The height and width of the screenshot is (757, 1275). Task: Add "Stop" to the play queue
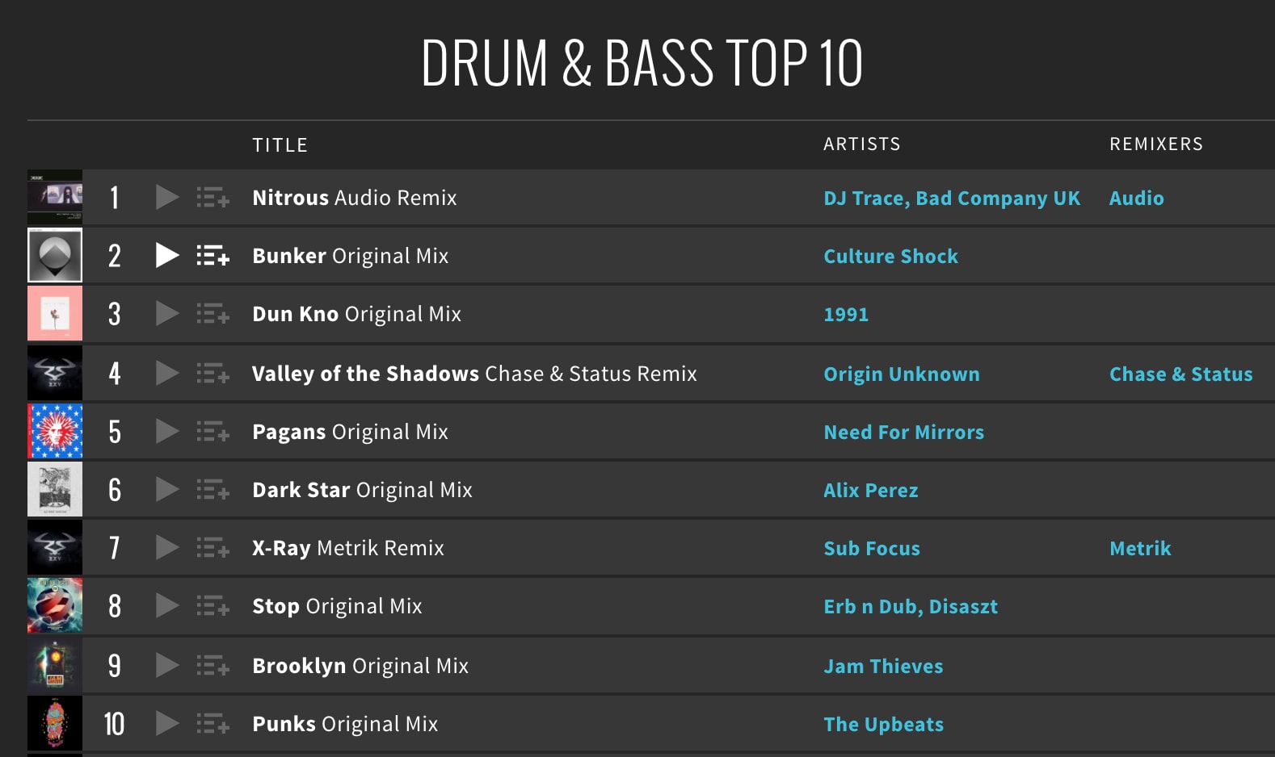click(x=212, y=606)
